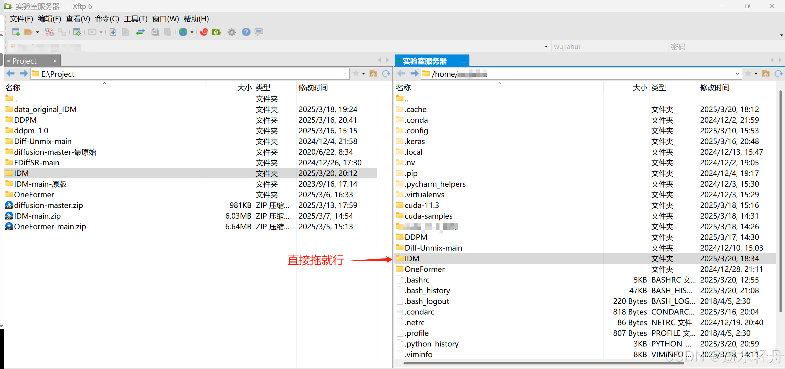Open the 工具(T) menu
This screenshot has height=369, width=785.
[x=136, y=19]
